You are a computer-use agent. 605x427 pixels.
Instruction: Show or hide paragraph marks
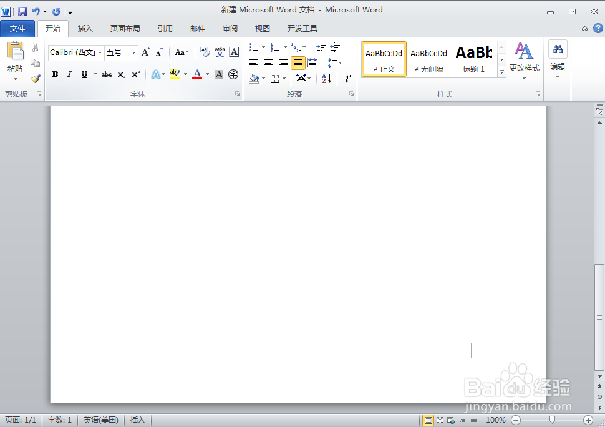coord(347,79)
